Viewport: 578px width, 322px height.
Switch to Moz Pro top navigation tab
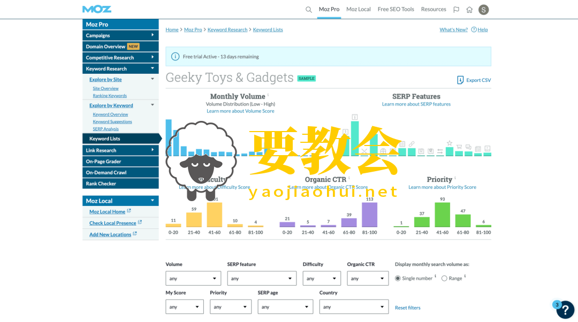click(329, 9)
